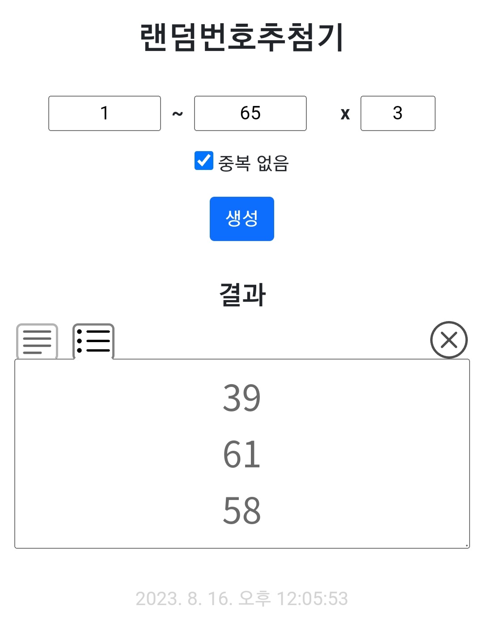Click the 랜덤번호추첨기 page title
The image size is (483, 623).
click(241, 38)
